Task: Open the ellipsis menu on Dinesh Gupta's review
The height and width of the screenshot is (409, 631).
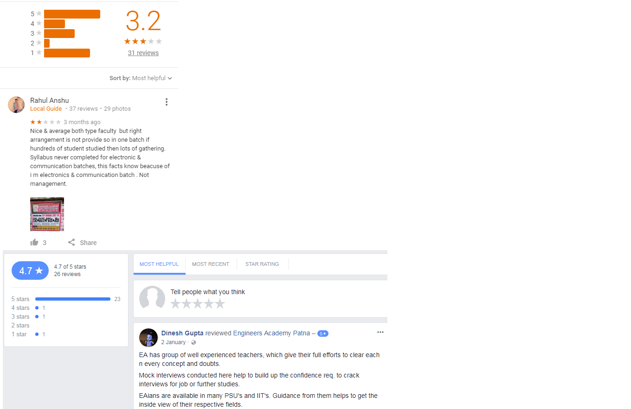Action: (380, 332)
